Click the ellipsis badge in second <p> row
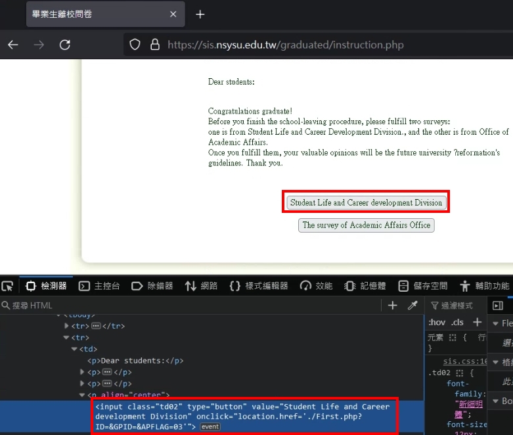Viewport: 513px width, 435px height. point(107,384)
